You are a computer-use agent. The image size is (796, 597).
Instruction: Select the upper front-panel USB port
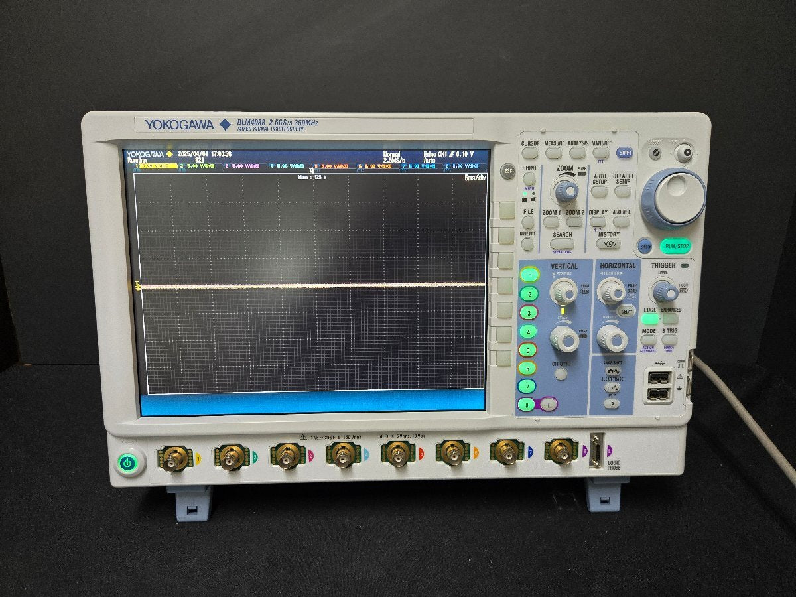coord(657,378)
